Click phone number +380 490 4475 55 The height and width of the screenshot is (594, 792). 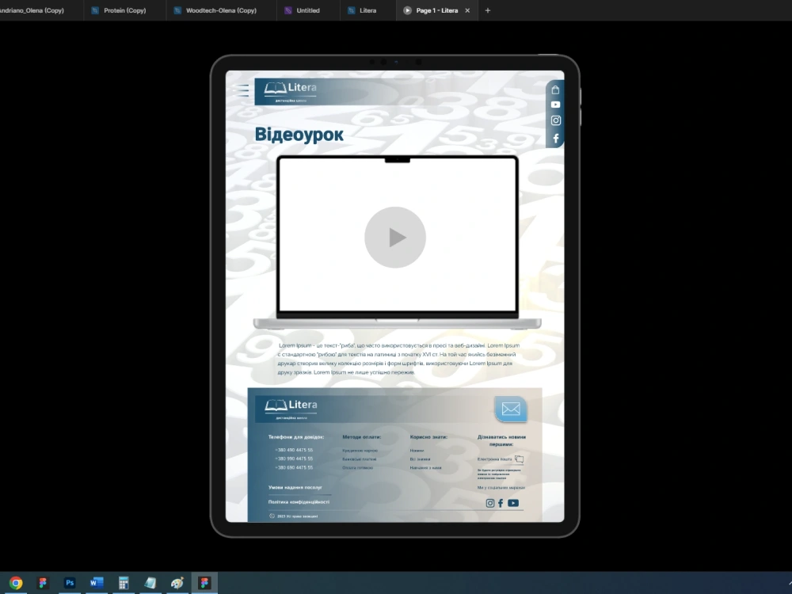point(294,450)
